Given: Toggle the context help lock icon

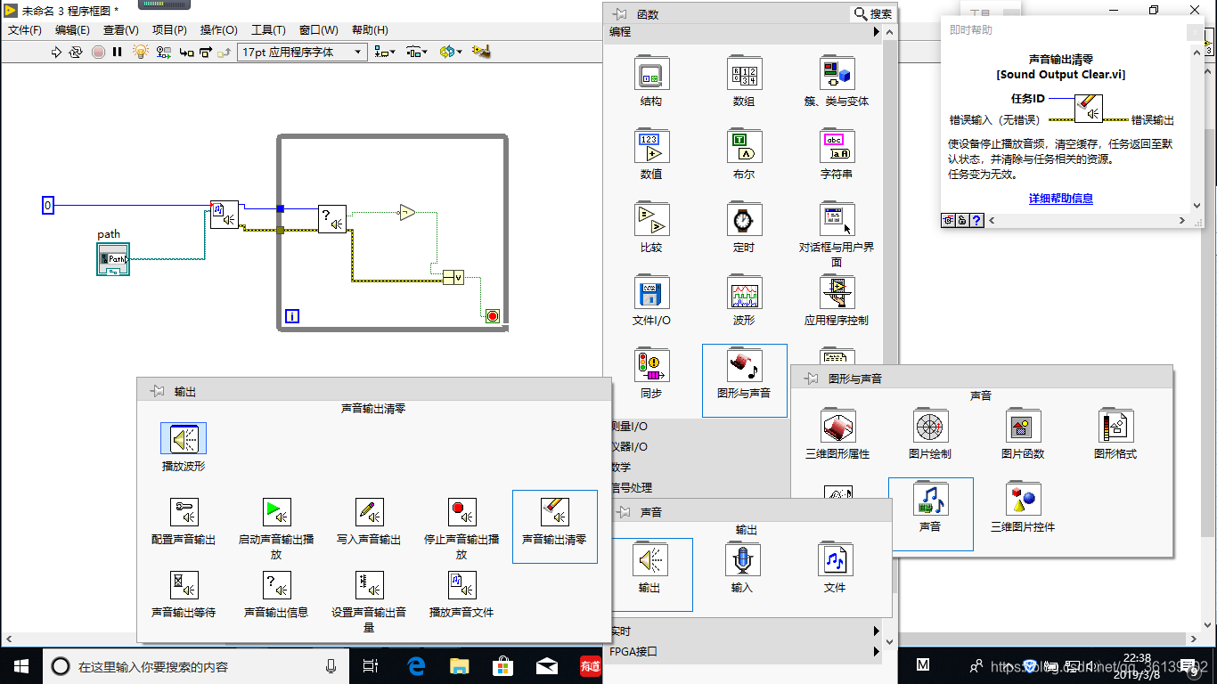Looking at the screenshot, I should pyautogui.click(x=962, y=220).
